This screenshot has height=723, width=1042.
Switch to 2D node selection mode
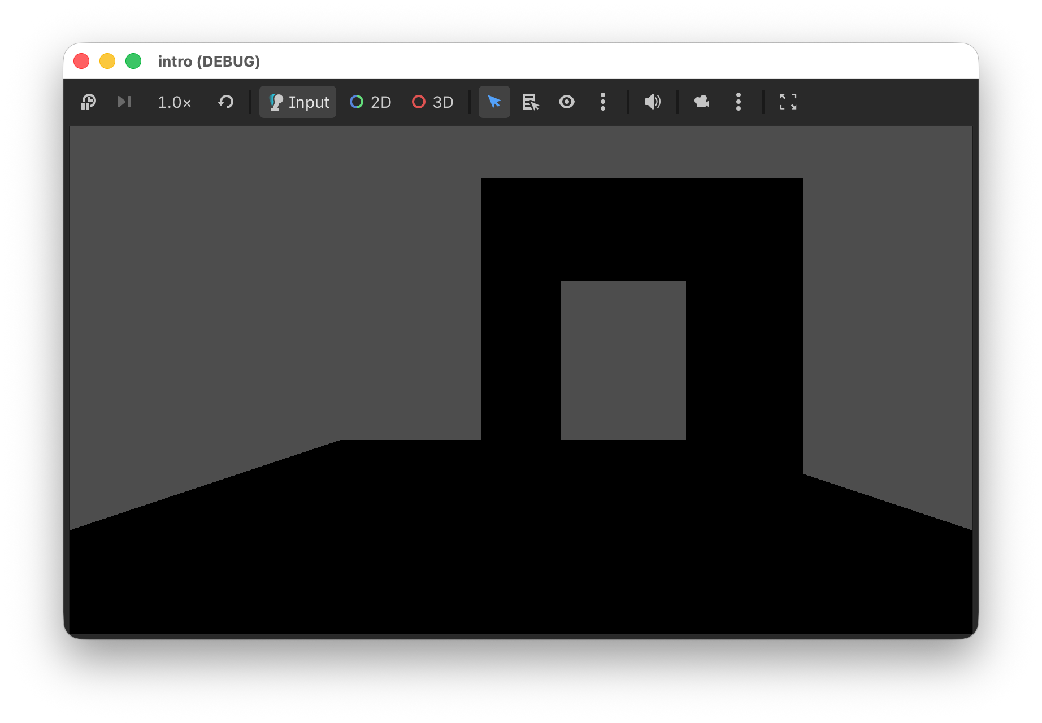pyautogui.click(x=371, y=102)
